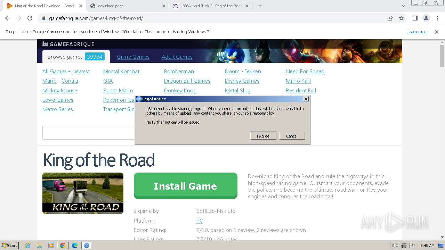
Task: Open a new tab with plus icon
Action: click(x=260, y=6)
